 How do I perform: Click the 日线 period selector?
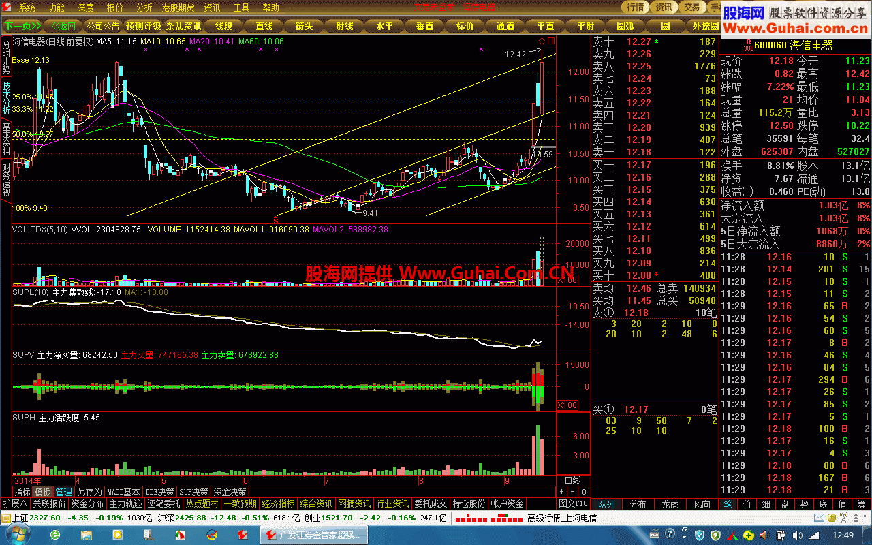[x=573, y=480]
